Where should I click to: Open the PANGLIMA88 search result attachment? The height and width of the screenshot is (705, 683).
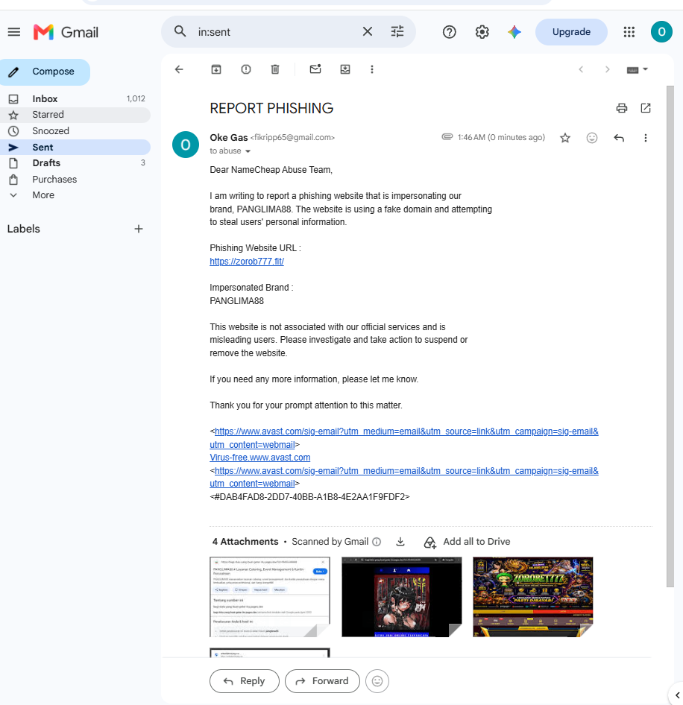pyautogui.click(x=270, y=597)
